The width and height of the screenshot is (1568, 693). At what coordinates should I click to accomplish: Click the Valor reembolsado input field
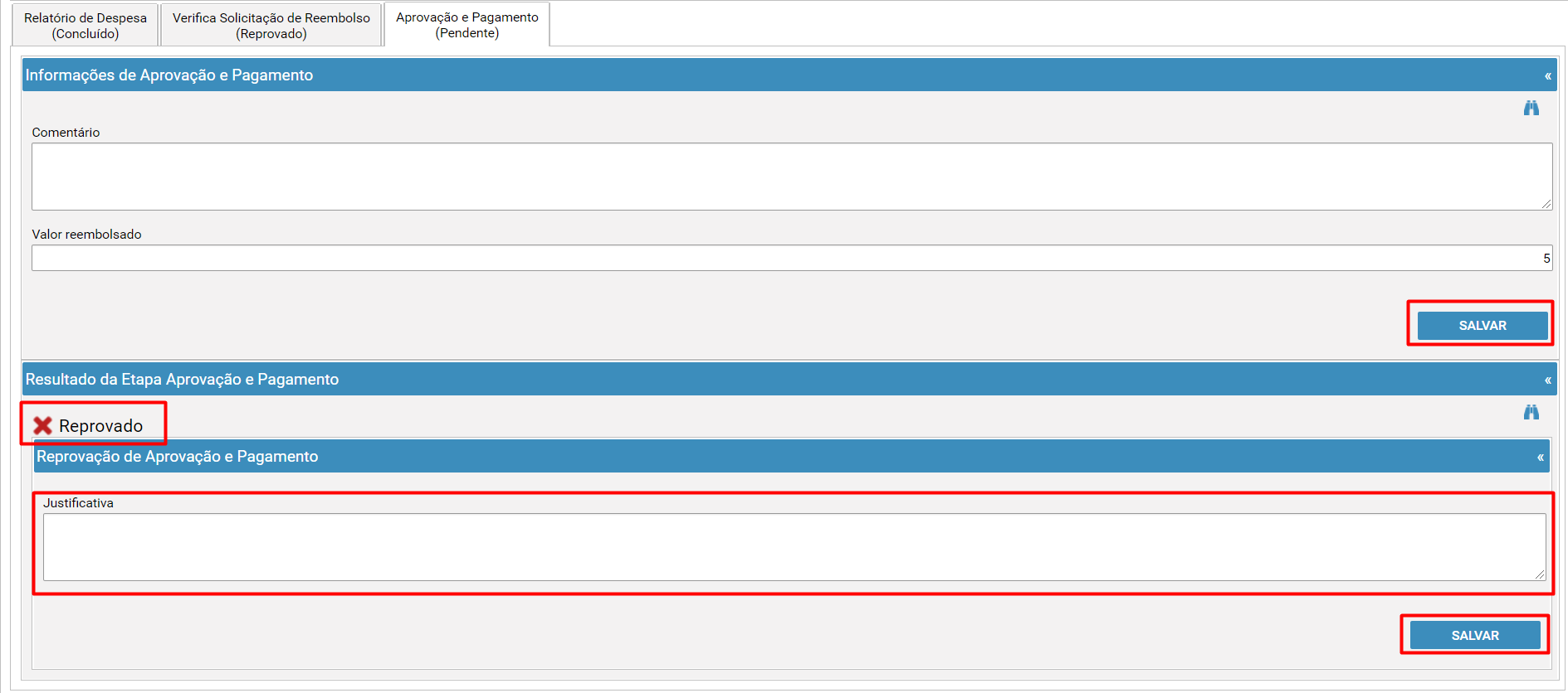[792, 258]
